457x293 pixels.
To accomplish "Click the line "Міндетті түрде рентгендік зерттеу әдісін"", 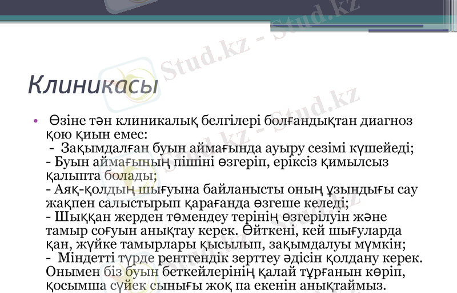I will coord(234,258).
